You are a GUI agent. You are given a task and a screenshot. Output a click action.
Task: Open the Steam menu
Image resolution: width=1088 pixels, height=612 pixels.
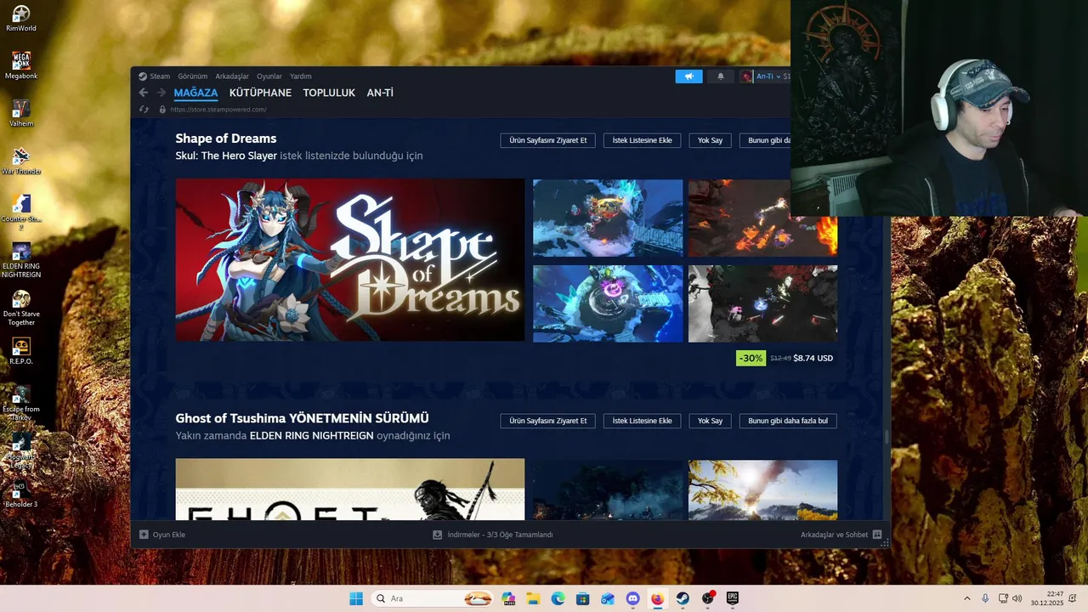(160, 76)
